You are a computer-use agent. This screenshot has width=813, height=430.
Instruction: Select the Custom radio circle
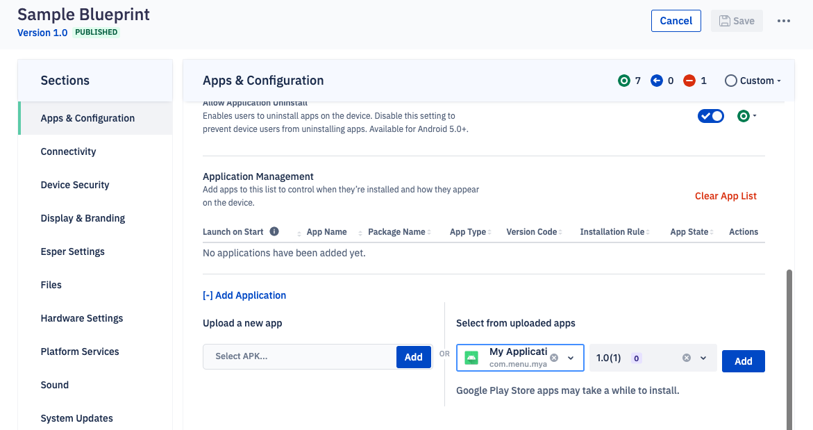730,81
